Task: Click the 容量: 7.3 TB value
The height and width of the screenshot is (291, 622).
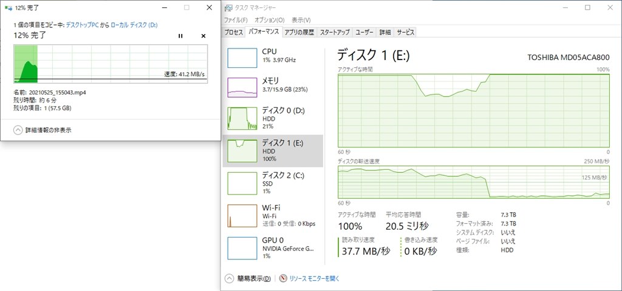Action: tap(508, 215)
